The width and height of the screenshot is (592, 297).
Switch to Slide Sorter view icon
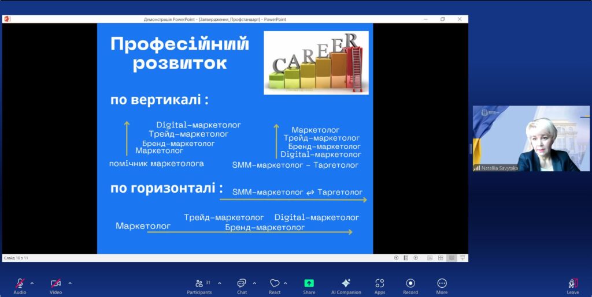point(441,258)
